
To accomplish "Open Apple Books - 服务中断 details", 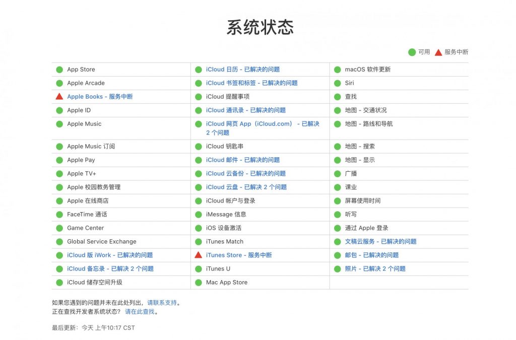I will pos(100,97).
